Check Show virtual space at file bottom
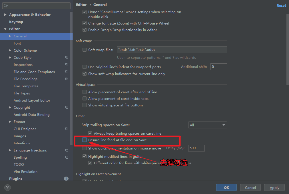Viewport: 289px width, 194px height. (85, 105)
